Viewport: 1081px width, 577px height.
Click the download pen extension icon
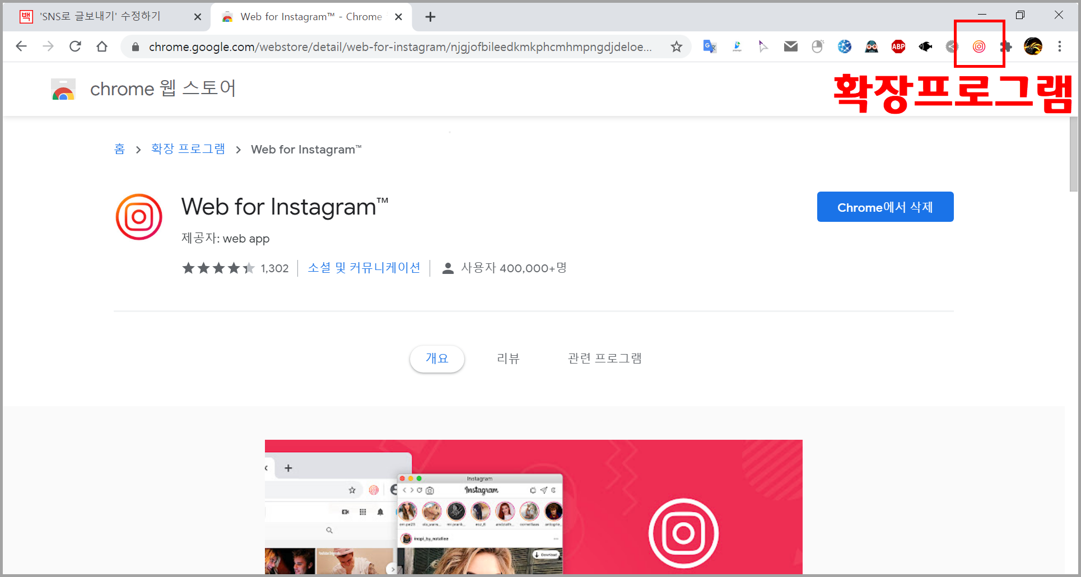coord(737,46)
